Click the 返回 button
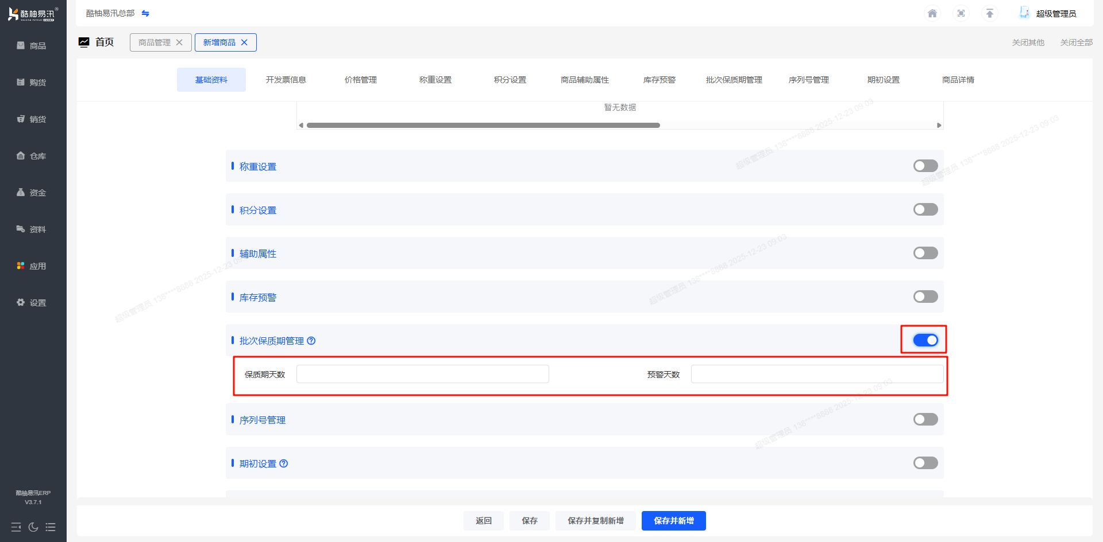 (483, 521)
